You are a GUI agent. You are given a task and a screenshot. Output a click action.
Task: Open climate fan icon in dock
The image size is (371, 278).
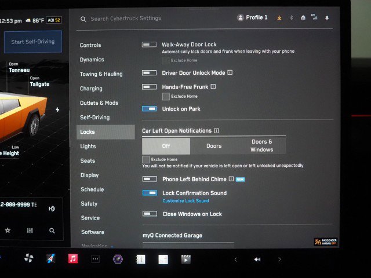(x=29, y=258)
